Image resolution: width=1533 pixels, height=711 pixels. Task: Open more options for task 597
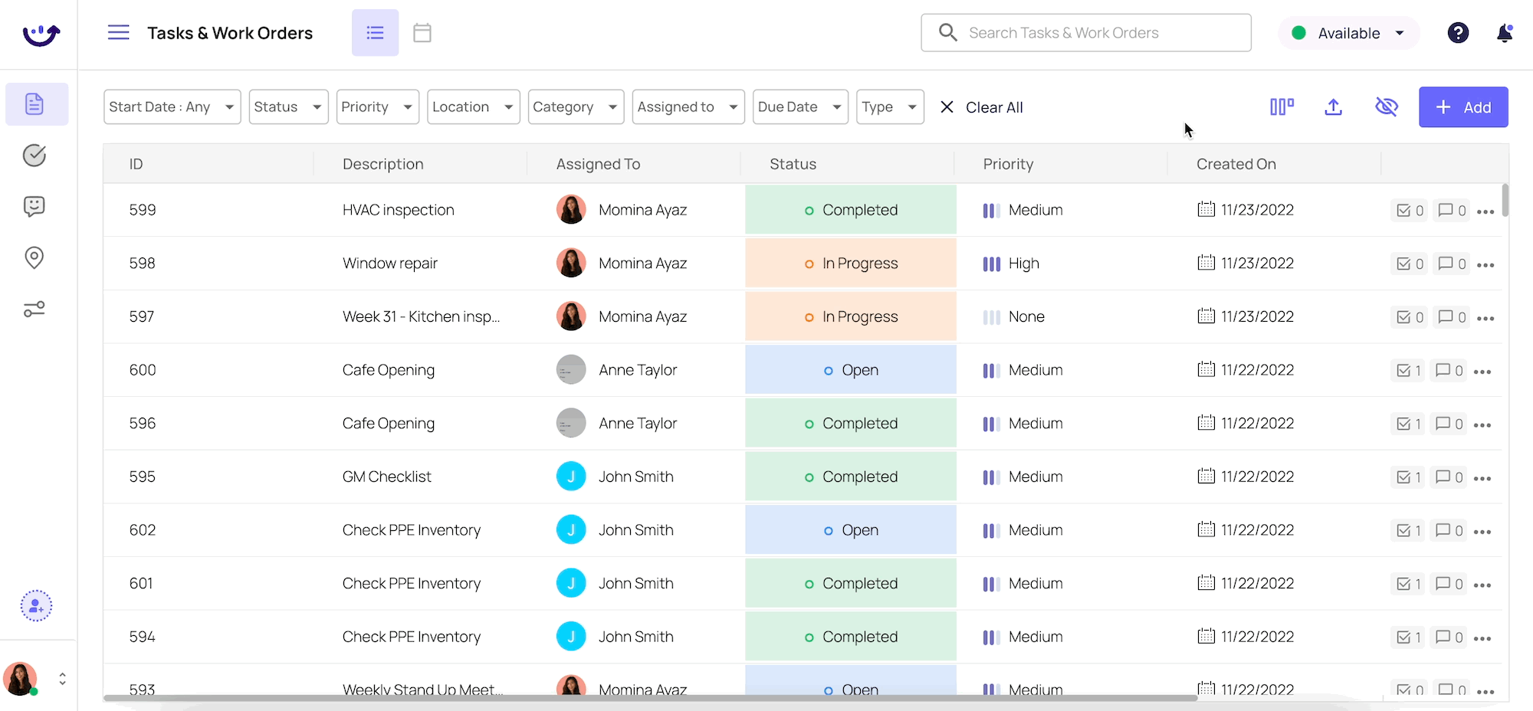click(x=1485, y=318)
